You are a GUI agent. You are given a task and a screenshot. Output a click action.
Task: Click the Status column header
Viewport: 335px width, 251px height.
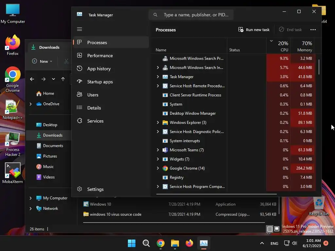[247, 46]
